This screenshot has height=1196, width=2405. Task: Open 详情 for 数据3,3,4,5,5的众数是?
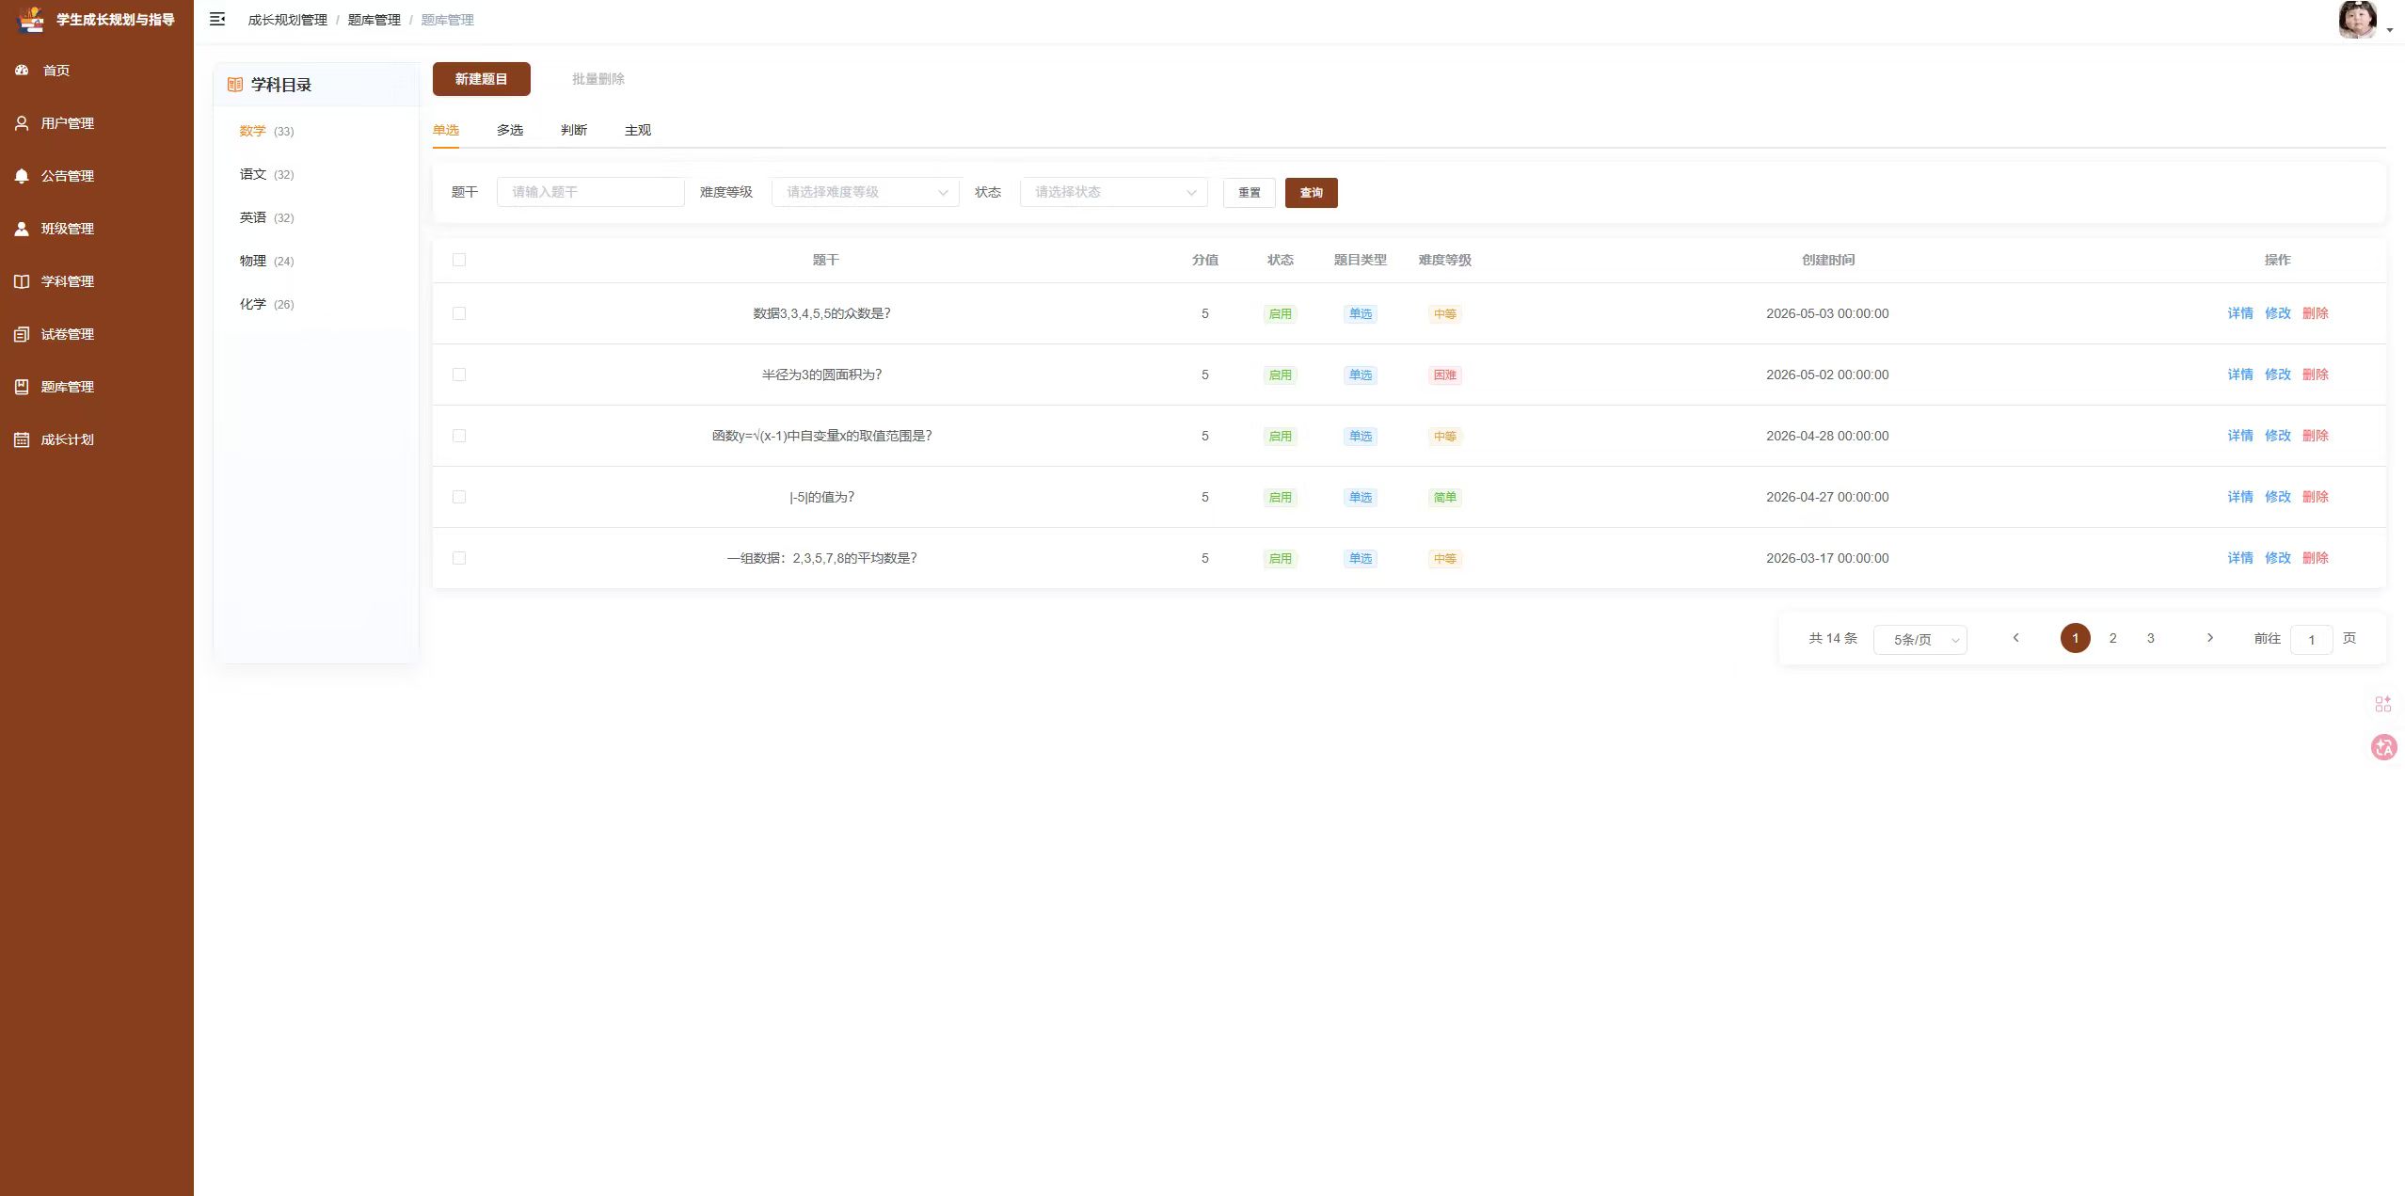coord(2240,313)
